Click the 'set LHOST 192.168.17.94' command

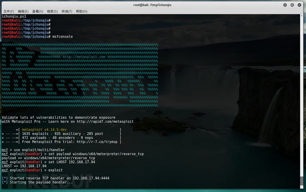pyautogui.click(x=71, y=162)
